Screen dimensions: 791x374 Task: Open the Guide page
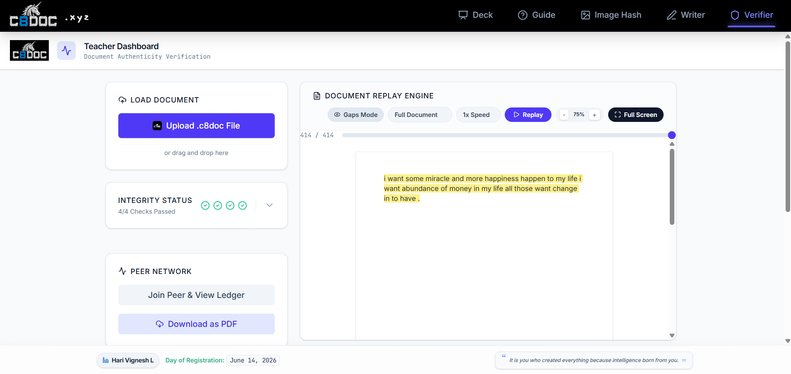536,15
